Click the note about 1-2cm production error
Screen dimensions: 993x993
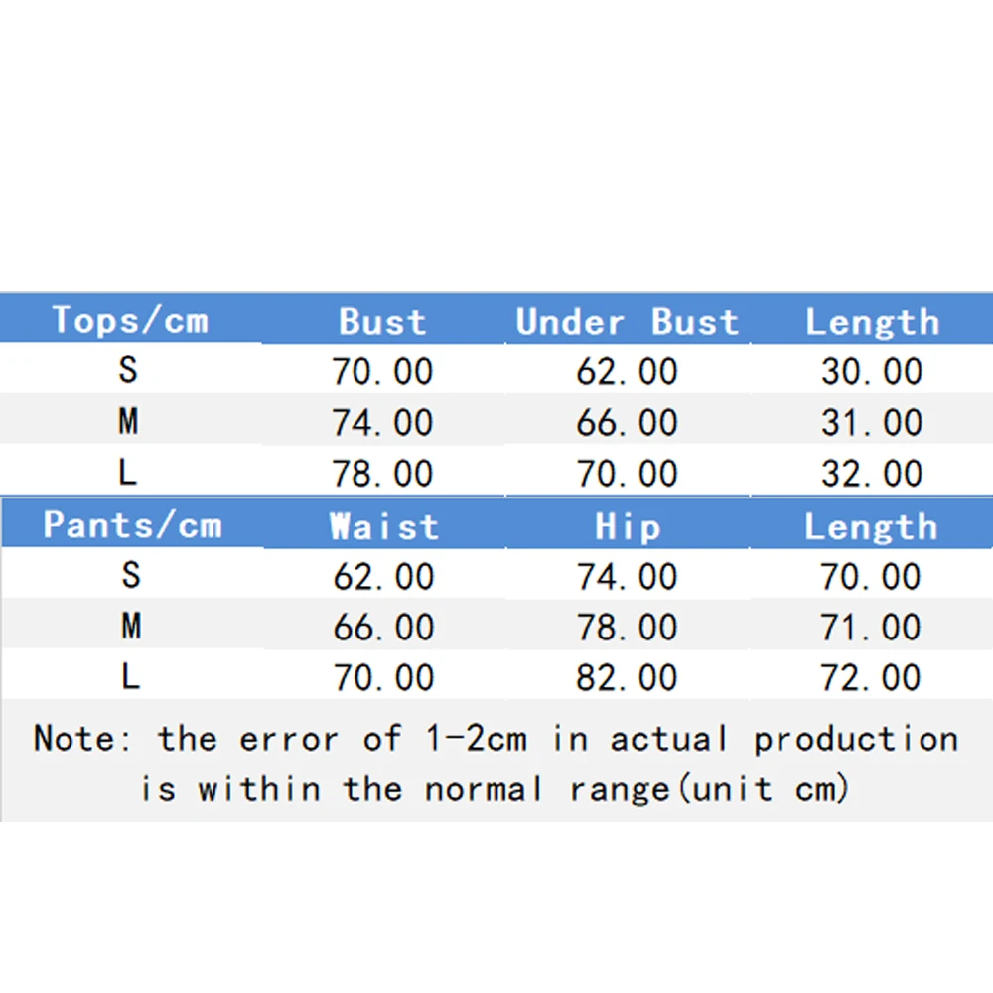[x=496, y=763]
